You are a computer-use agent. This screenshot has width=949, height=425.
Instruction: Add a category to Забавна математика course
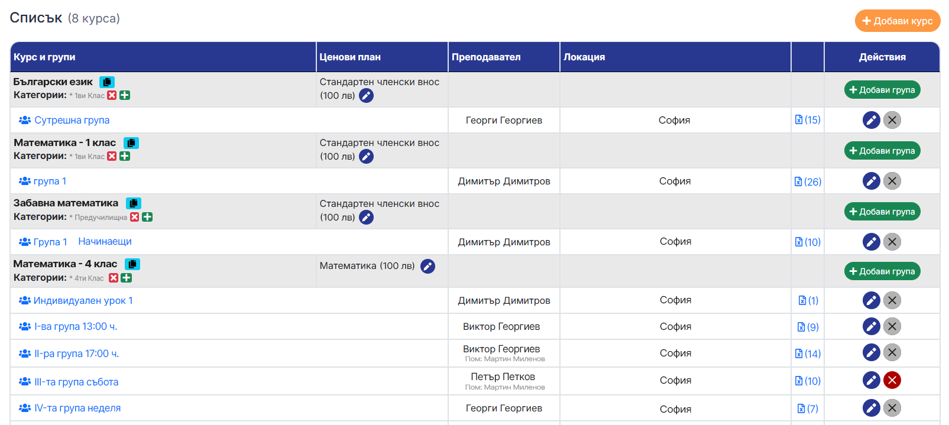[x=147, y=218]
